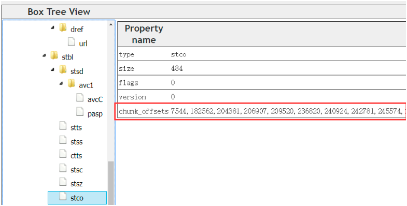Screen dimensions: 407x206
Task: Click the chunk offset value 206907
Action: [256, 111]
